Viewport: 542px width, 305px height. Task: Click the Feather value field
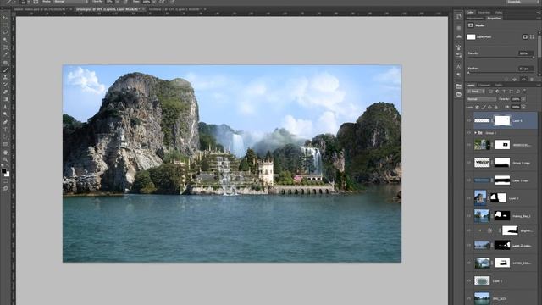(x=526, y=69)
